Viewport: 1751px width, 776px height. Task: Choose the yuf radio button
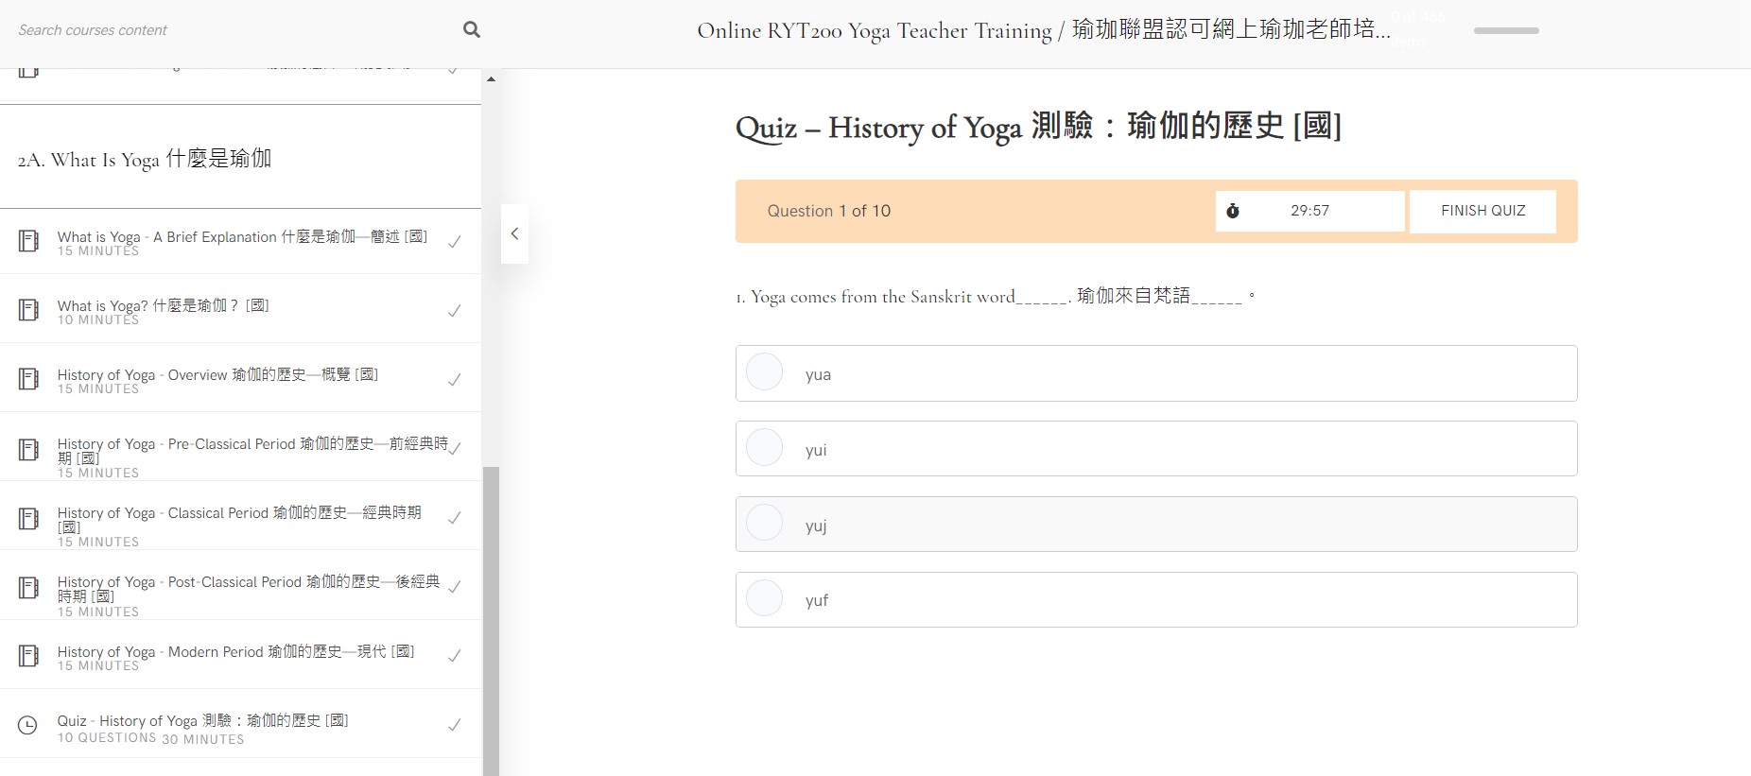click(764, 598)
